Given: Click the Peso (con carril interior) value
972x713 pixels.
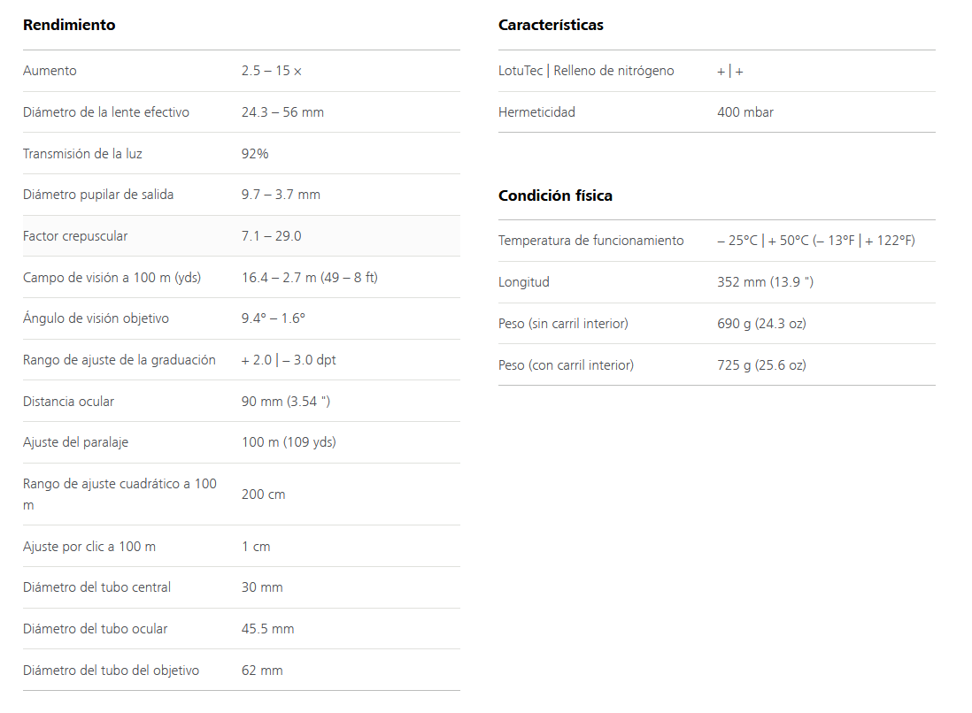Looking at the screenshot, I should (761, 364).
